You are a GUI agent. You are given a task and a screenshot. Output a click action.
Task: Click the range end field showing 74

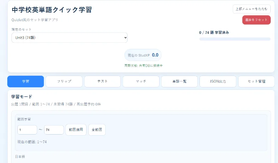click(x=54, y=130)
